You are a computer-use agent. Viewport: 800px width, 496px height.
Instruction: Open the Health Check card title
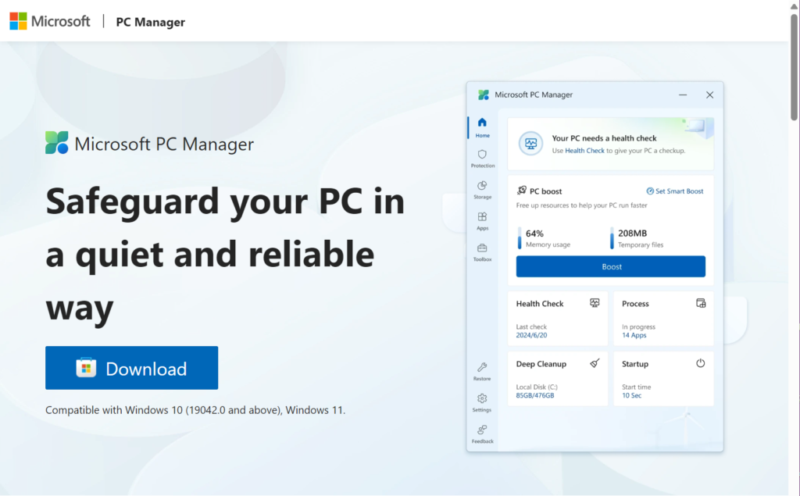click(x=540, y=304)
